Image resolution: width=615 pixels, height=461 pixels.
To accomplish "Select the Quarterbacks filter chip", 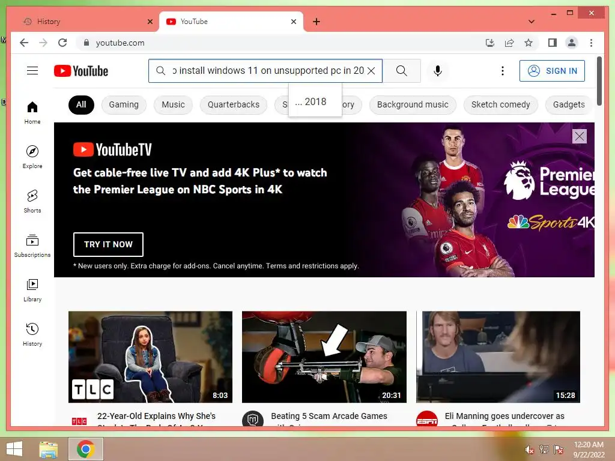I will [234, 104].
